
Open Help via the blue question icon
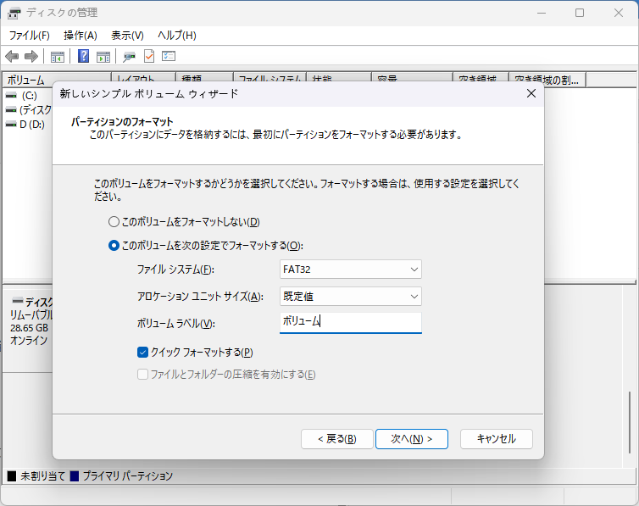(84, 56)
